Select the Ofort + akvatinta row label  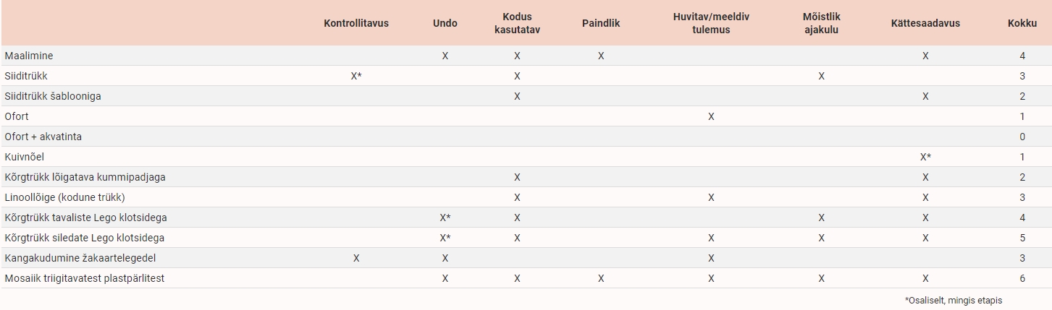click(x=43, y=137)
